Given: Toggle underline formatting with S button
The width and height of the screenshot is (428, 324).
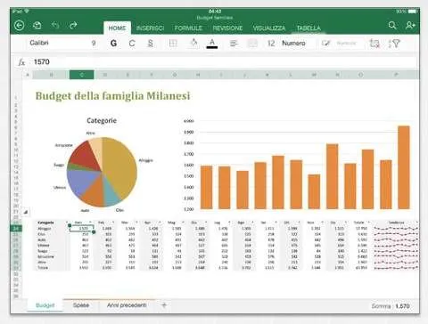Looking at the screenshot, I should [x=151, y=44].
